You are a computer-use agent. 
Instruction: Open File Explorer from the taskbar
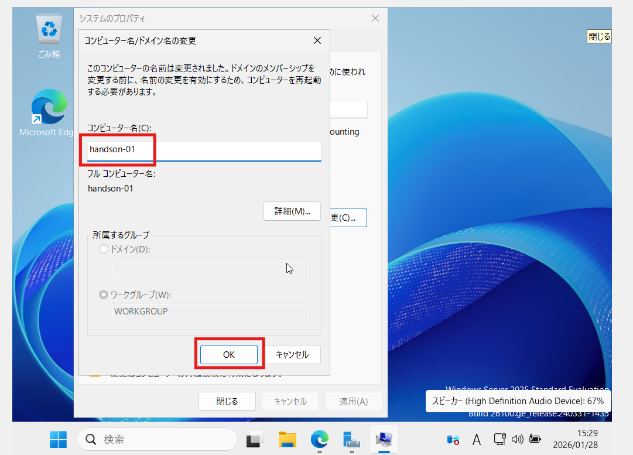288,439
